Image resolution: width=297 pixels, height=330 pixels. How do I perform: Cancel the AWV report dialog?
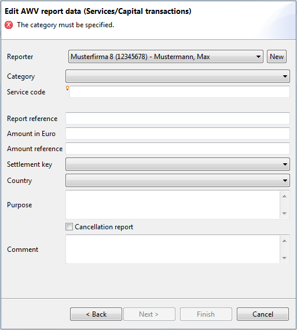point(263,314)
